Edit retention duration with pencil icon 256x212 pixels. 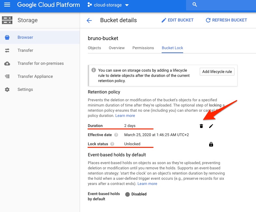coord(211,126)
